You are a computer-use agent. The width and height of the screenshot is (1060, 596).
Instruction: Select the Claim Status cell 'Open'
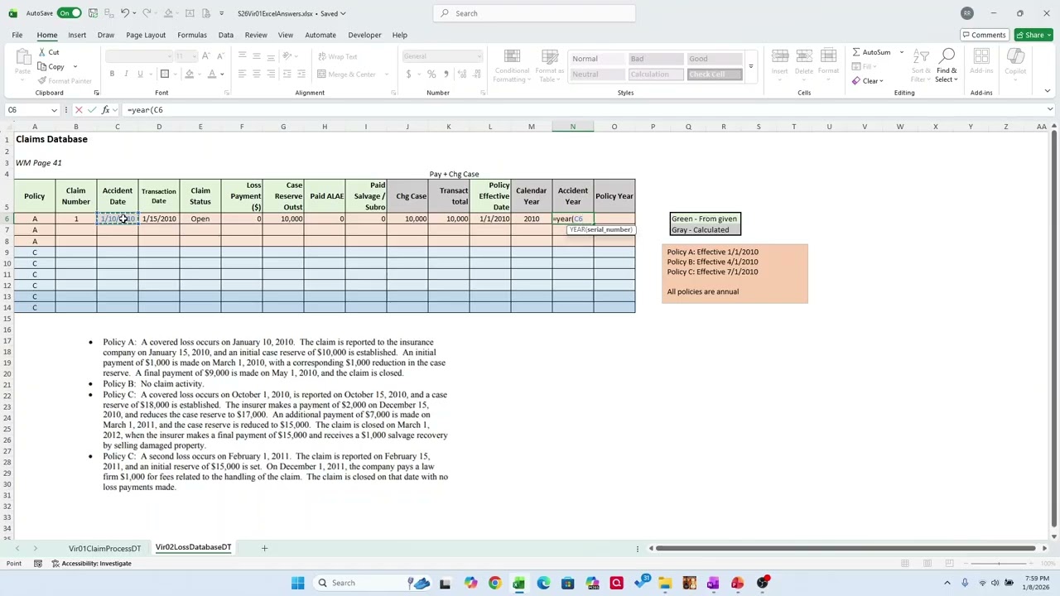[200, 219]
